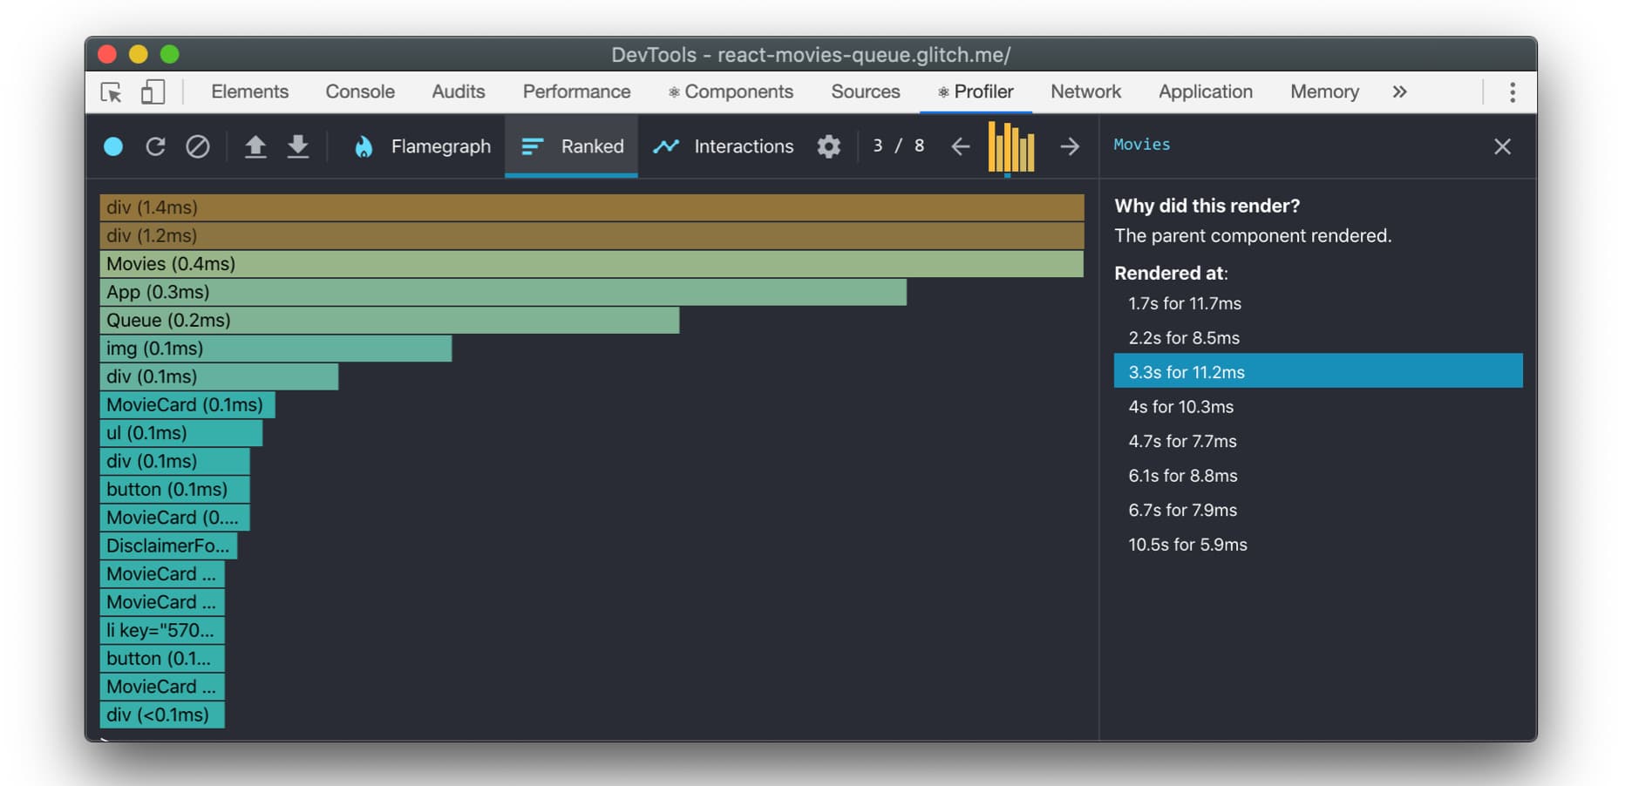The height and width of the screenshot is (786, 1625).
Task: Clear profiling data icon
Action: pyautogui.click(x=198, y=146)
